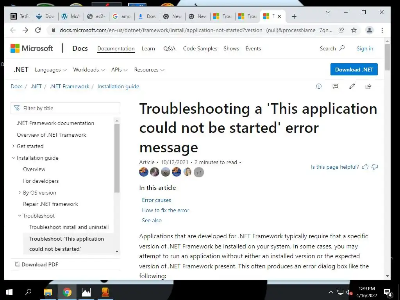
Task: Give a thumbs down for page helpfulness
Action: [x=375, y=167]
